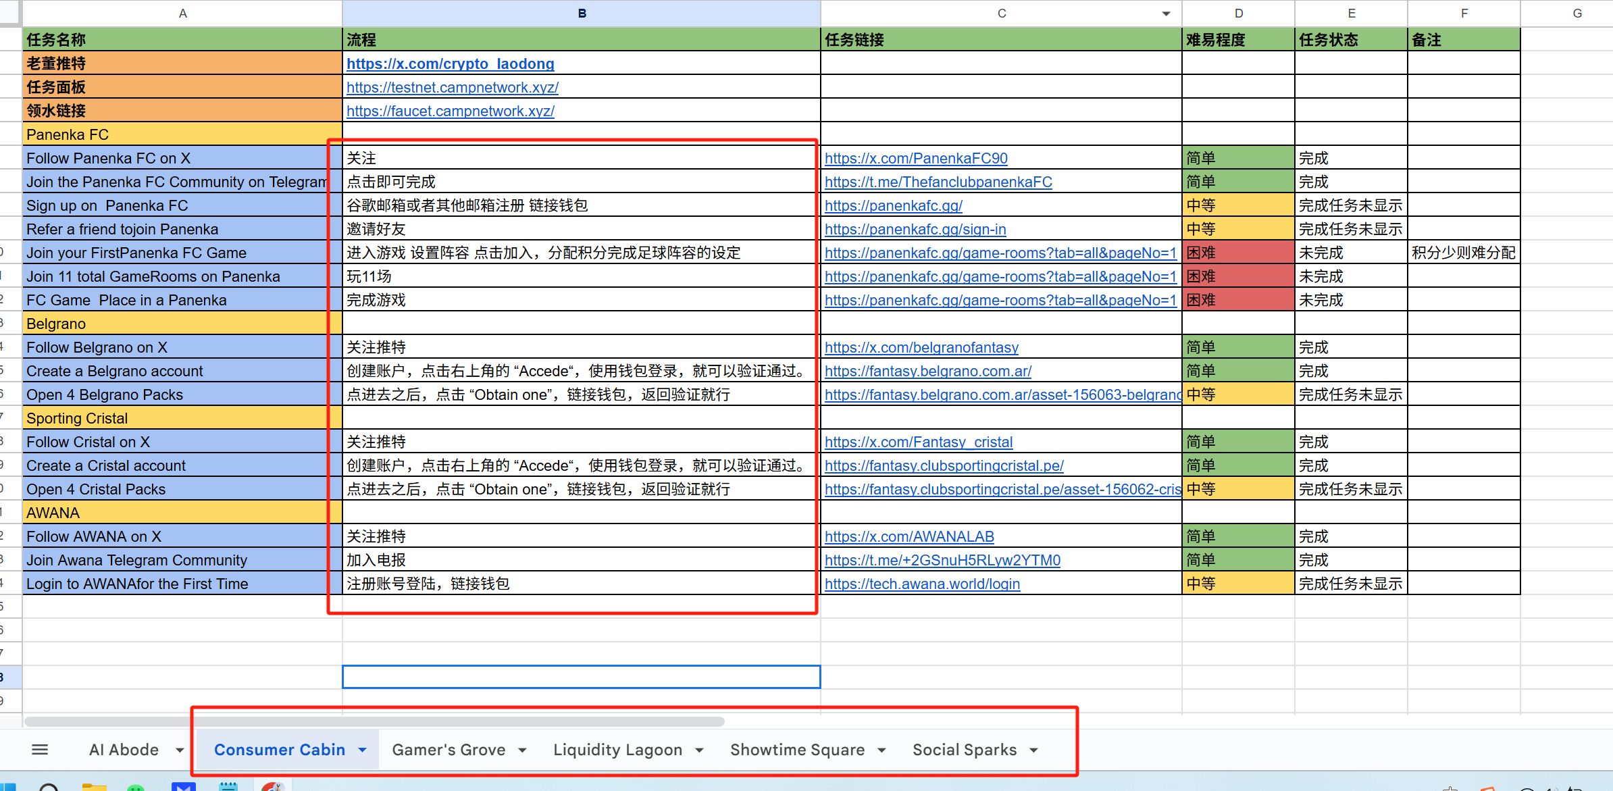
Task: Select column D header
Action: (1238, 14)
